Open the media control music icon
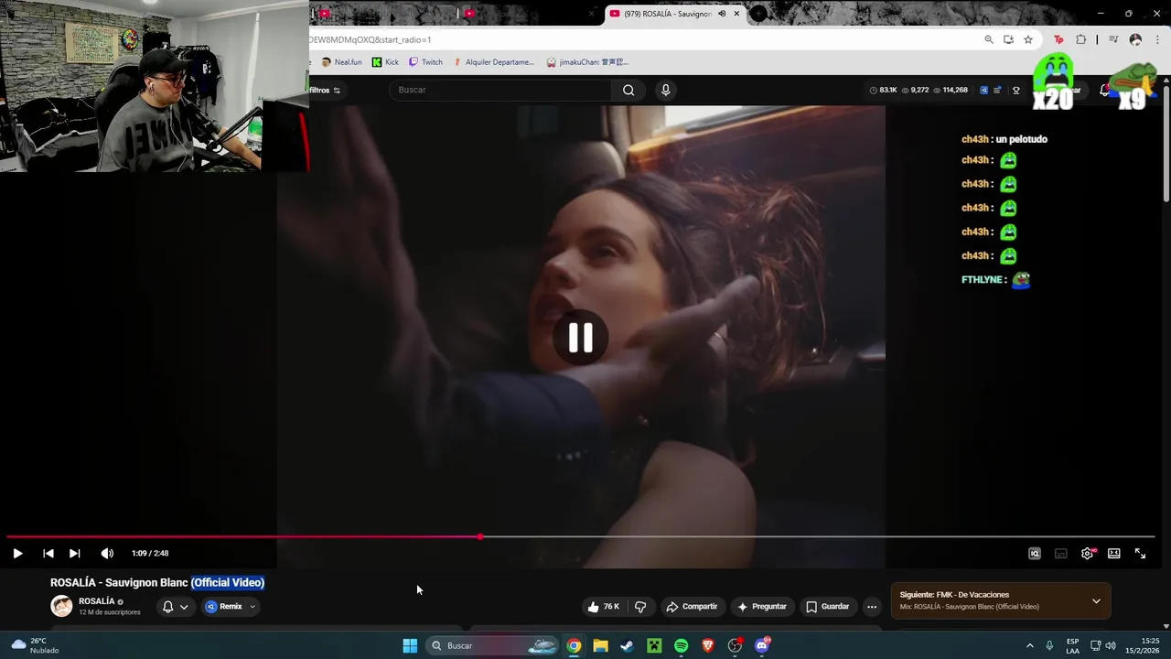The height and width of the screenshot is (659, 1171). pos(1113,39)
